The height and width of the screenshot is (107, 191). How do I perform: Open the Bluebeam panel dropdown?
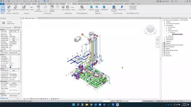coord(98,13)
